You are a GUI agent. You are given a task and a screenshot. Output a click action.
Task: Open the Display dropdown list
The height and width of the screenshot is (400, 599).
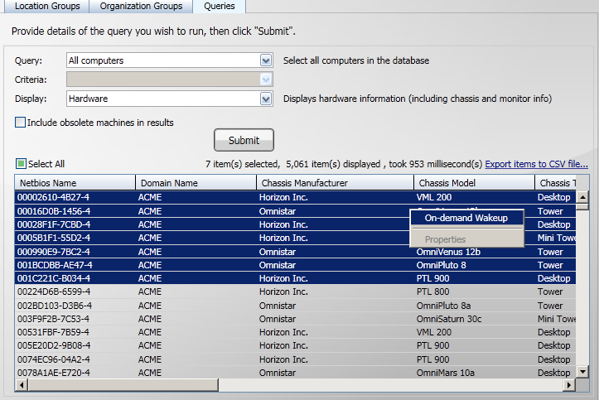[266, 99]
